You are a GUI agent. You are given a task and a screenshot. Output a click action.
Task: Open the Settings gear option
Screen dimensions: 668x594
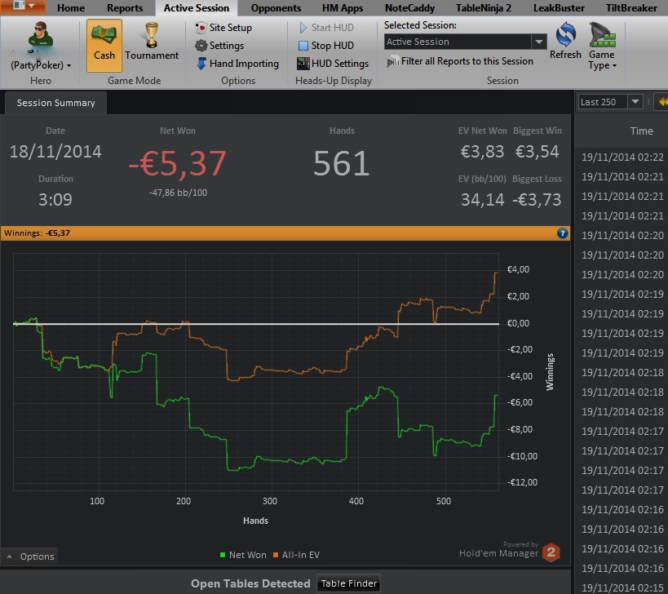click(x=219, y=46)
